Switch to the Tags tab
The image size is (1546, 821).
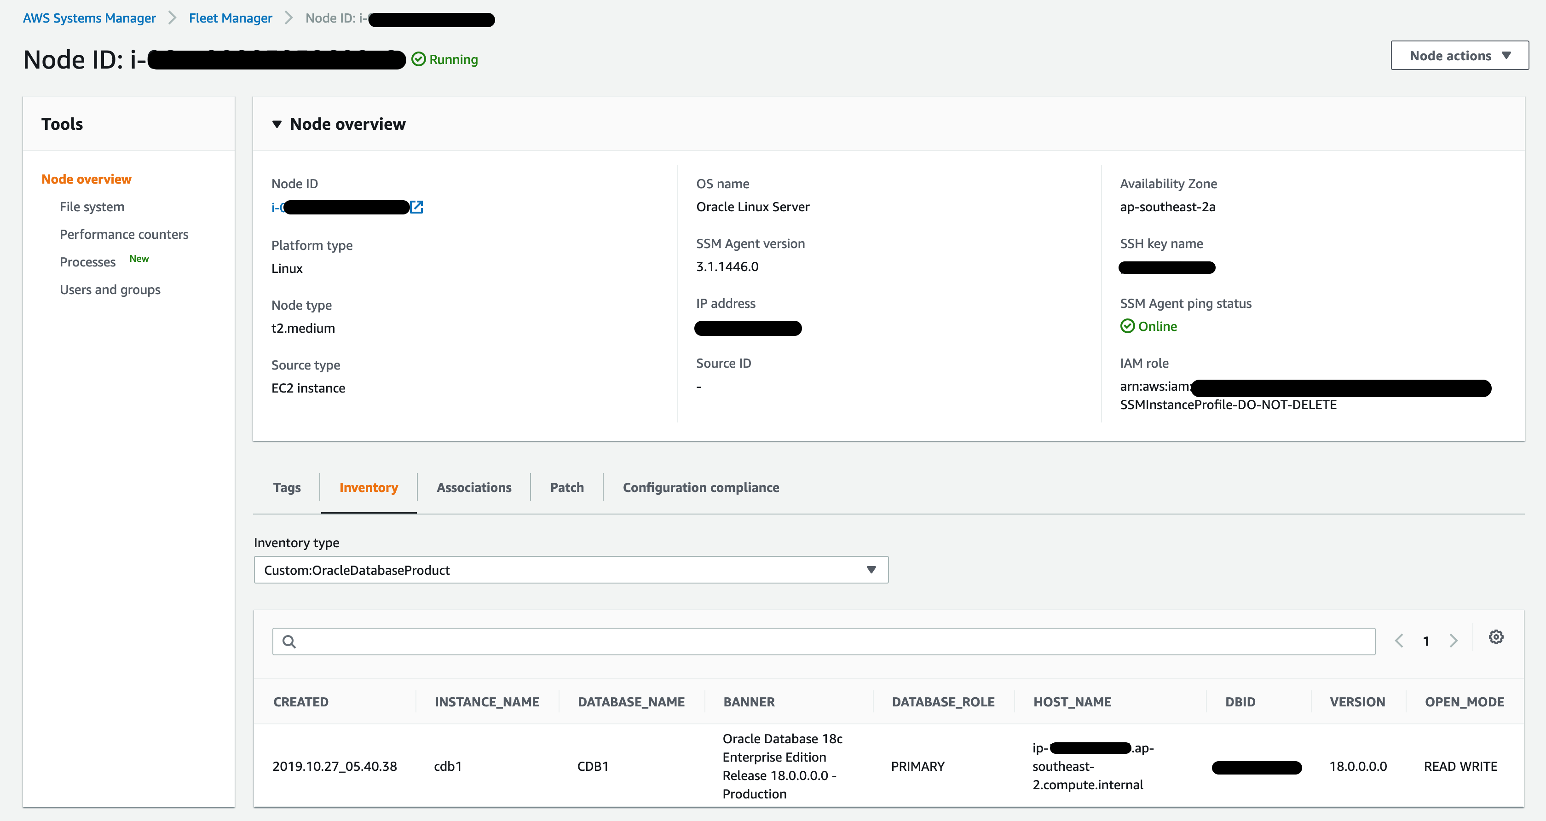287,487
